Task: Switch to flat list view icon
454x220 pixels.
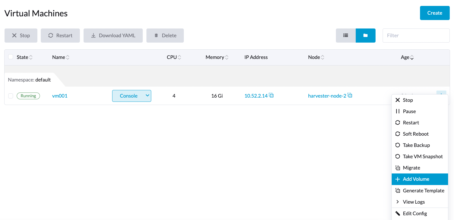Action: (346, 36)
